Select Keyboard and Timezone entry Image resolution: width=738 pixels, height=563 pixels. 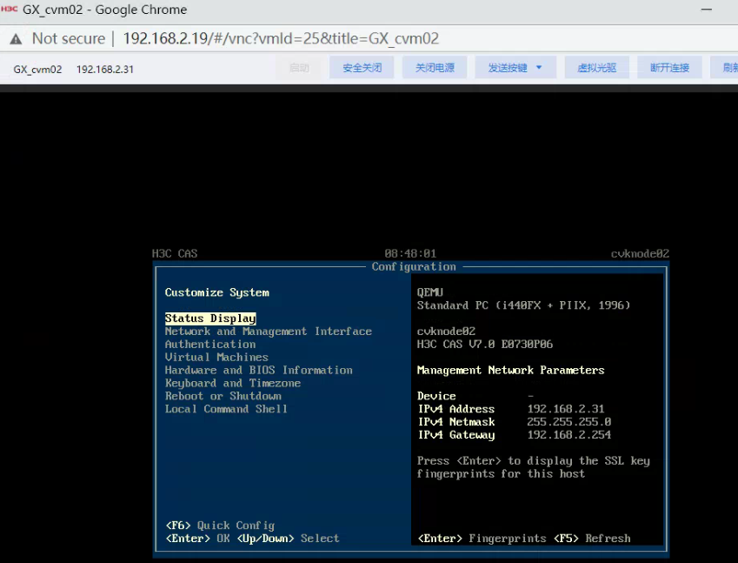pyautogui.click(x=232, y=383)
